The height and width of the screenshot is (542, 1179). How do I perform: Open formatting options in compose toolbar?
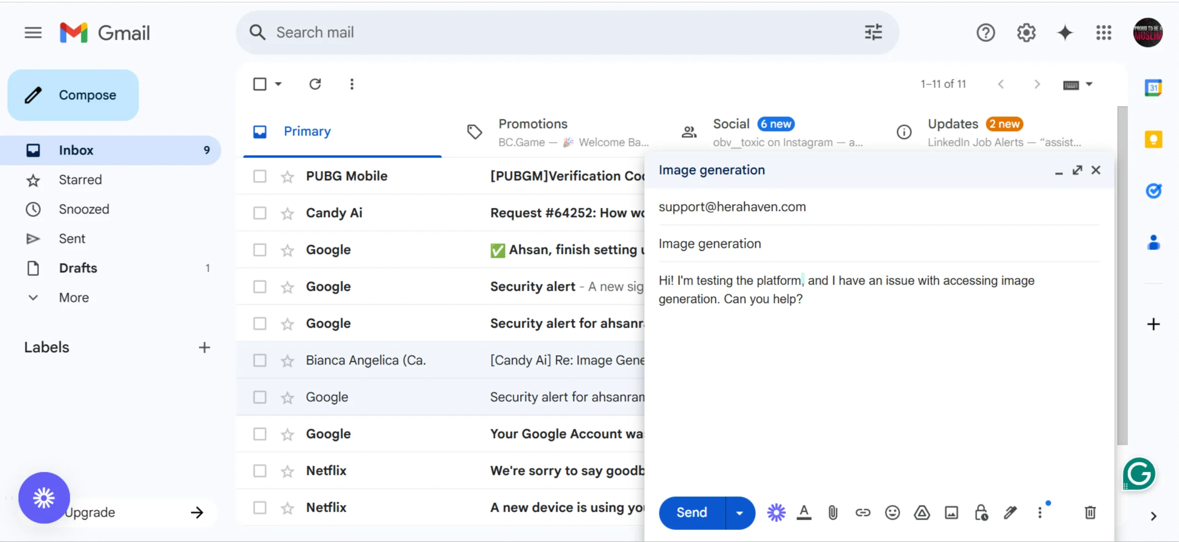click(804, 513)
